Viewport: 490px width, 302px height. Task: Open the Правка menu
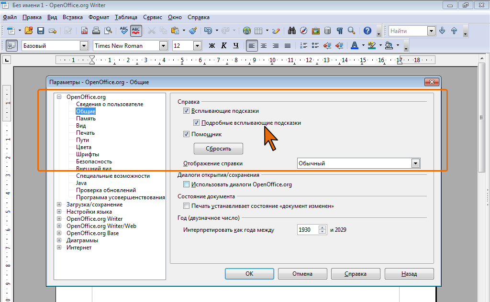tap(32, 17)
